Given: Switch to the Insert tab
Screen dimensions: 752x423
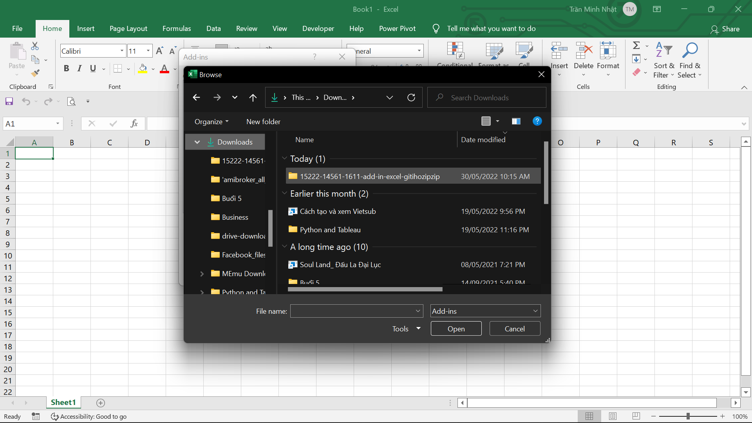Looking at the screenshot, I should point(86,29).
